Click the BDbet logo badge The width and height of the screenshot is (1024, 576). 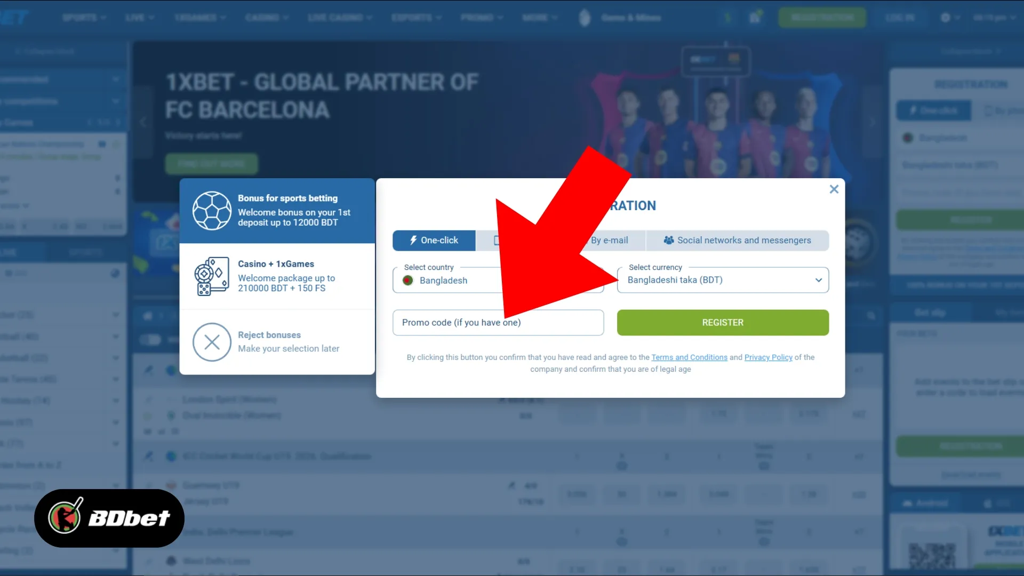tap(109, 518)
